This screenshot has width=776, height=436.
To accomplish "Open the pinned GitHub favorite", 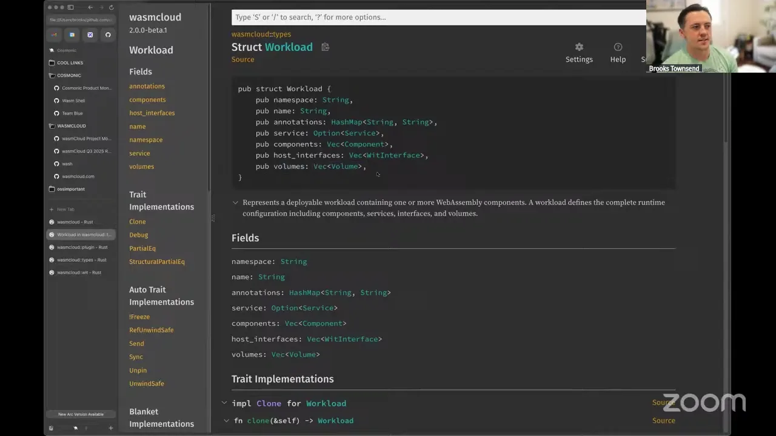I will click(x=108, y=35).
